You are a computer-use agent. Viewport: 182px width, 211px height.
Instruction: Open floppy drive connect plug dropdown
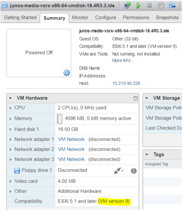[119, 171]
